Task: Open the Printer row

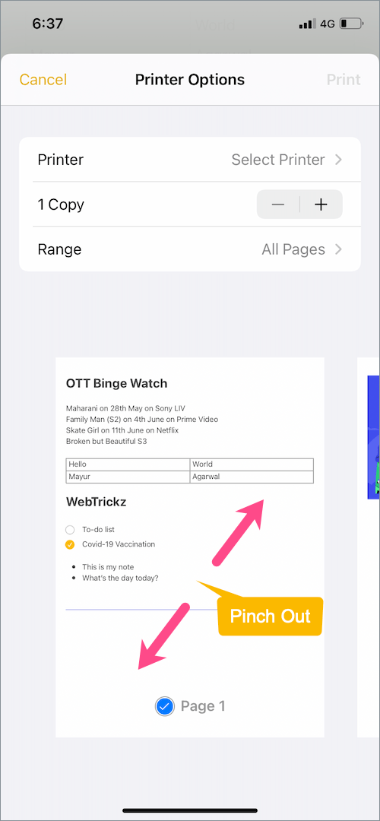Action: click(190, 160)
